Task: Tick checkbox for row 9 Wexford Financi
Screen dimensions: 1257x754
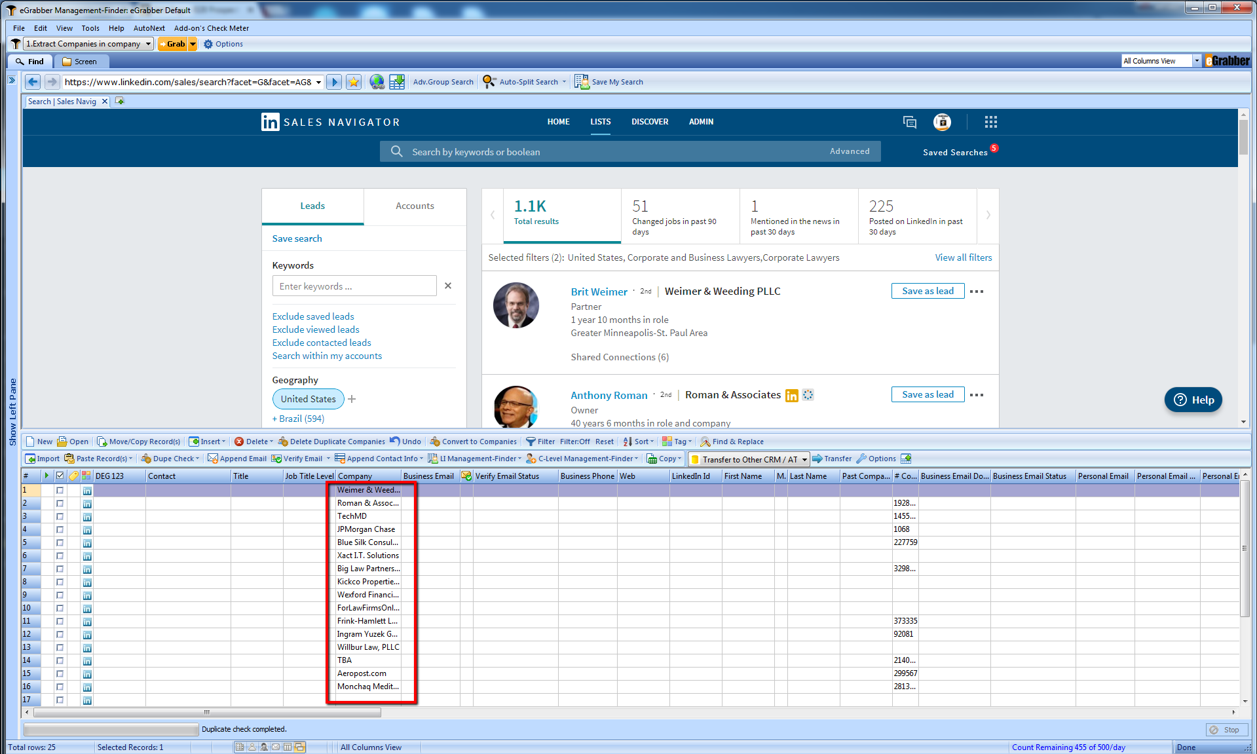Action: (x=60, y=595)
